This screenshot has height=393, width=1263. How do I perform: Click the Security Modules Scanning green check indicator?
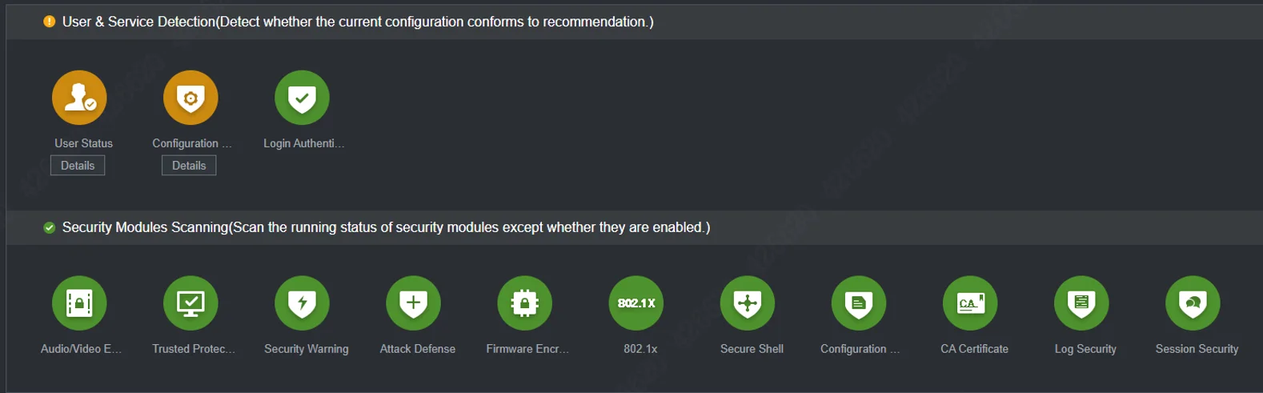click(50, 227)
